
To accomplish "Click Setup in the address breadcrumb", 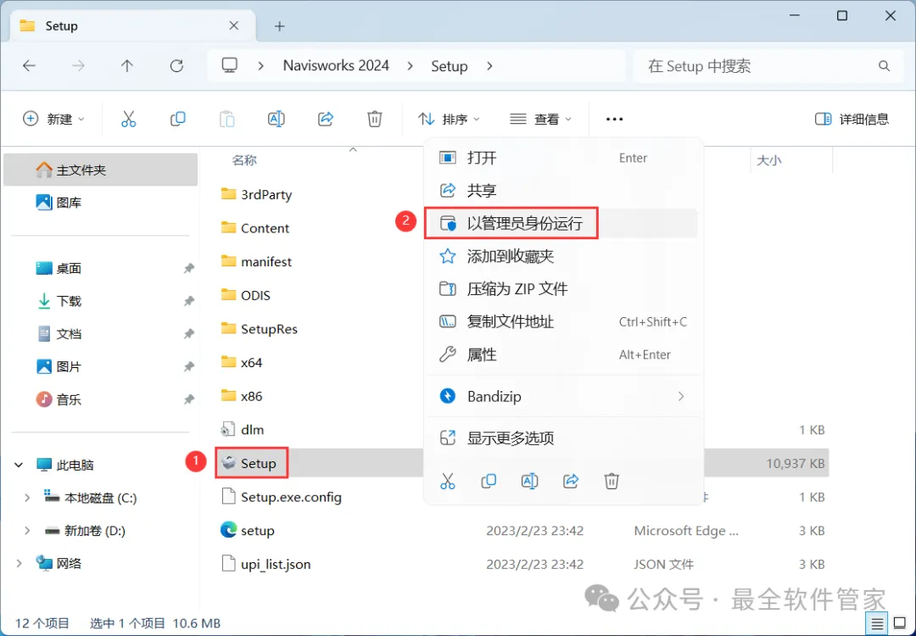I will pyautogui.click(x=450, y=66).
